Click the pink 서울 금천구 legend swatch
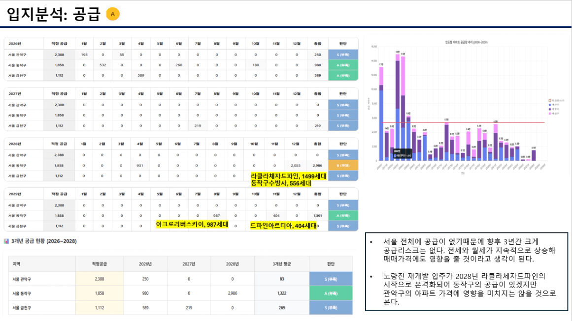Viewport: 572px width, 321px height. click(550, 114)
